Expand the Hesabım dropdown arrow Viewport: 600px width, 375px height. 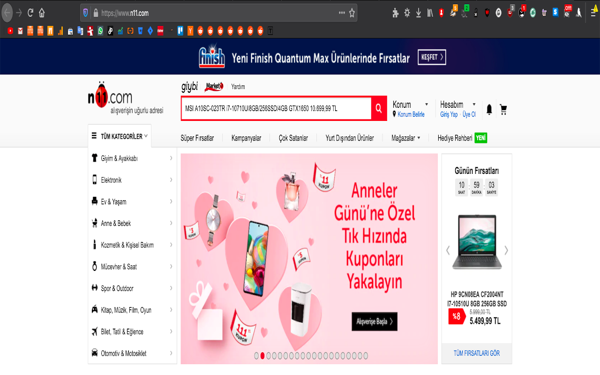474,105
